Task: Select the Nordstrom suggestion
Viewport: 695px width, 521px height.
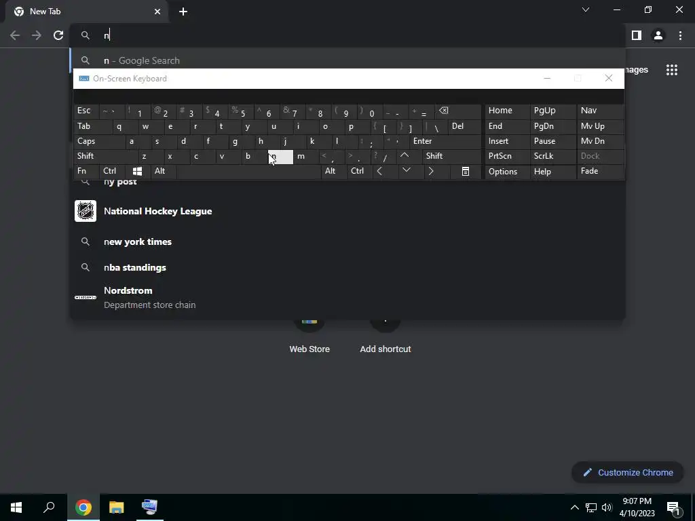Action: click(x=348, y=297)
